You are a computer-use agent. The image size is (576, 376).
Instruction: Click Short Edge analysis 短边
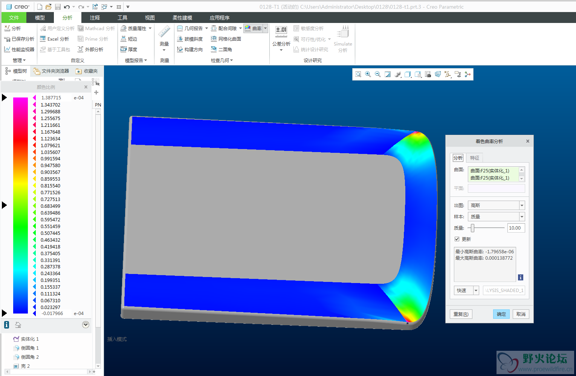point(129,39)
